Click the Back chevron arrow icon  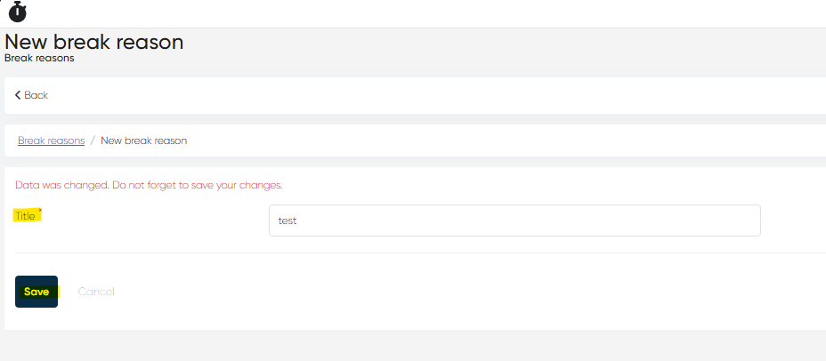(18, 95)
